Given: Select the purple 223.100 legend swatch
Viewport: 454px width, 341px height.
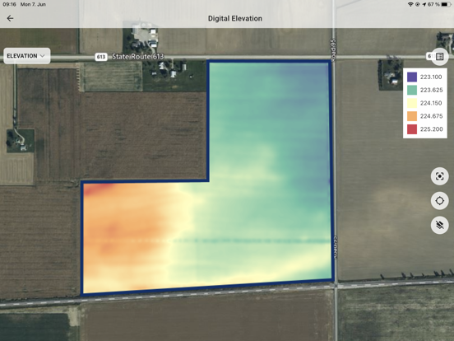Looking at the screenshot, I should [412, 77].
